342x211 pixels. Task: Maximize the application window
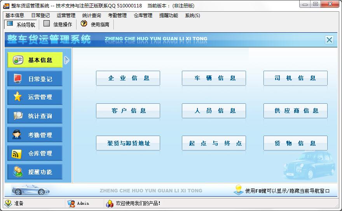click(x=316, y=4)
